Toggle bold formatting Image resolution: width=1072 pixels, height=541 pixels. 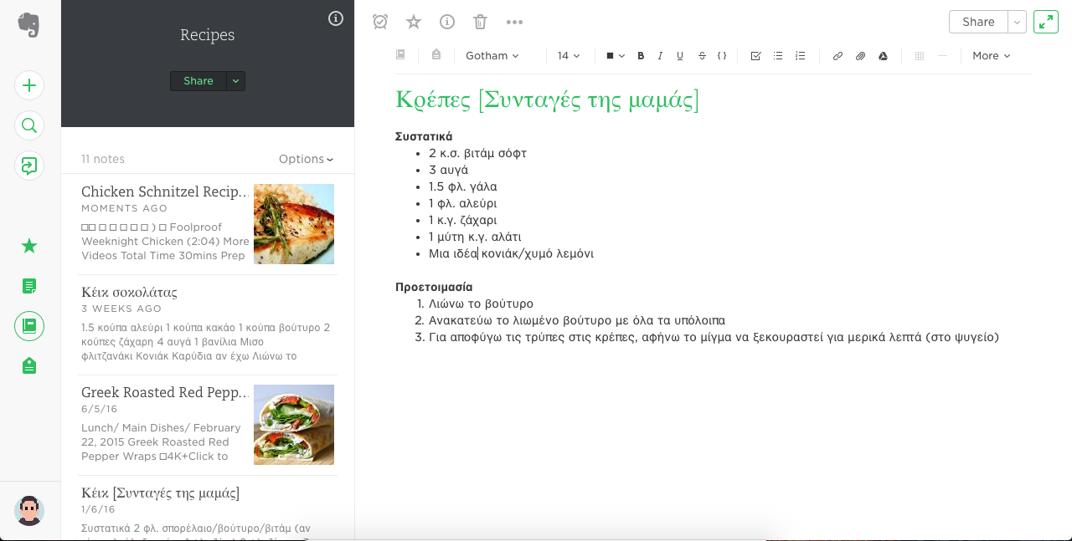[x=641, y=56]
